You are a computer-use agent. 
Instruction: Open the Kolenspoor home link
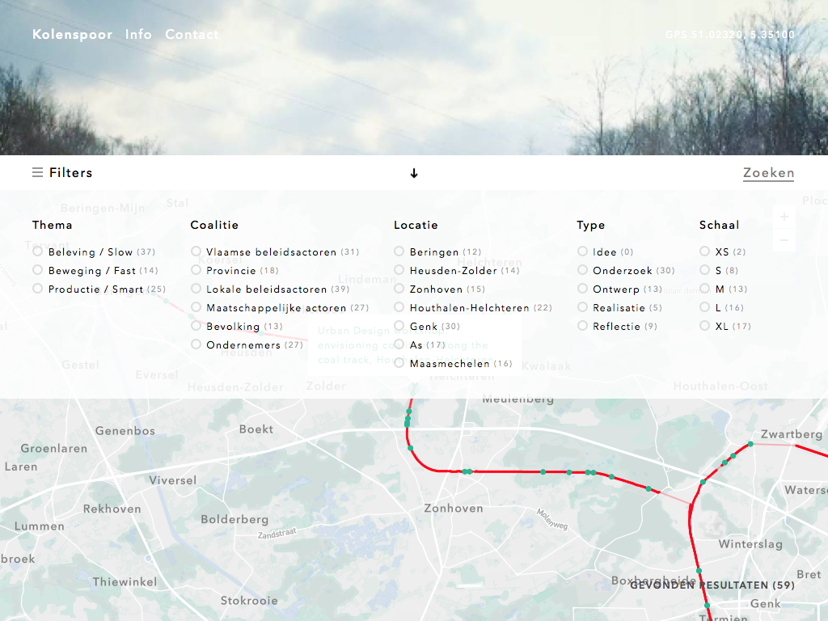click(x=72, y=34)
